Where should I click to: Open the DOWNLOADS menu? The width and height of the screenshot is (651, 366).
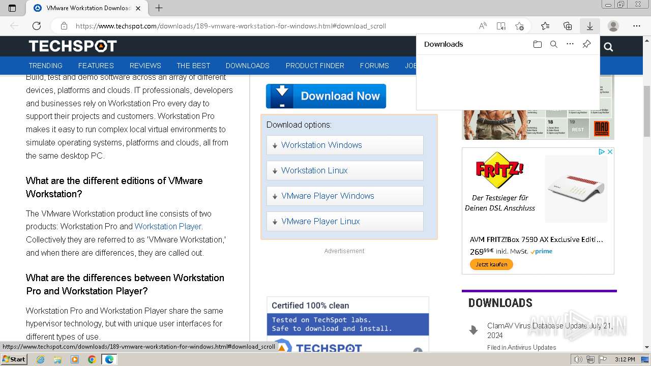248,66
